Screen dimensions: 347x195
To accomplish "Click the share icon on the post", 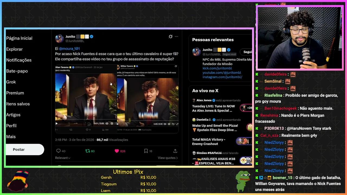I will (175, 151).
